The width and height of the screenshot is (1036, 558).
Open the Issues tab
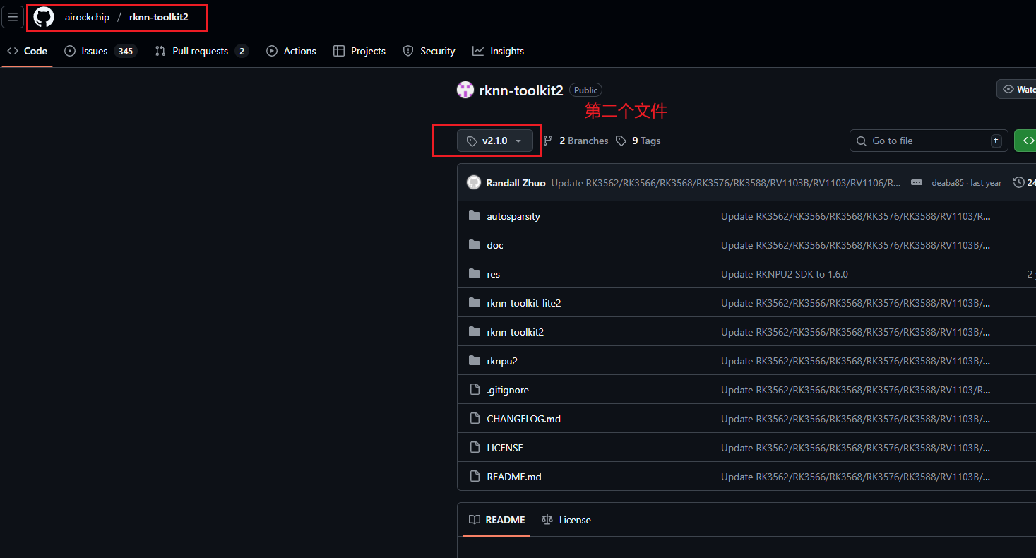pyautogui.click(x=100, y=51)
